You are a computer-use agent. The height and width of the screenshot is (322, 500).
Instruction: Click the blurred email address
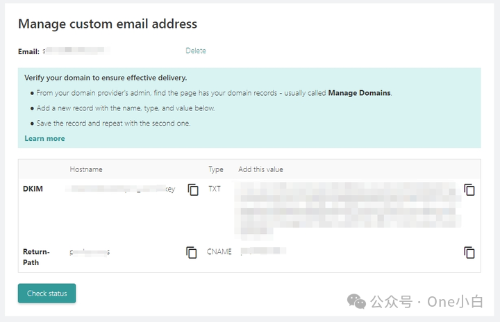click(x=76, y=51)
